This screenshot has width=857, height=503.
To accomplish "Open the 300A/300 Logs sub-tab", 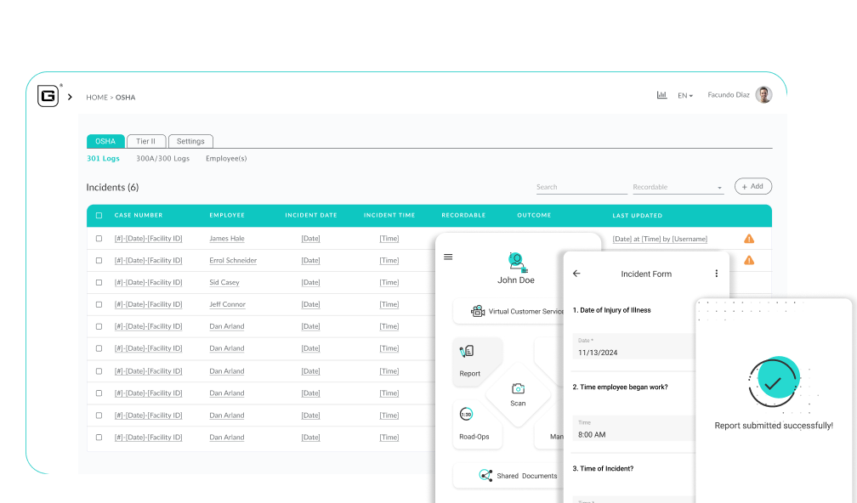I will pos(162,159).
